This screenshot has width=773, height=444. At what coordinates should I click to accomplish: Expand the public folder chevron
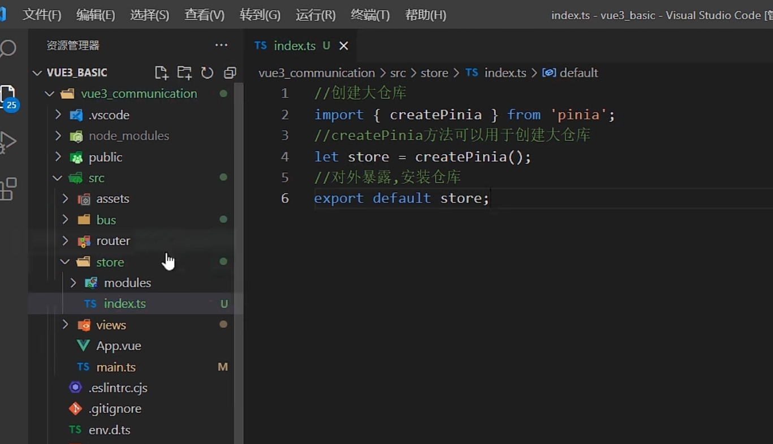click(58, 157)
